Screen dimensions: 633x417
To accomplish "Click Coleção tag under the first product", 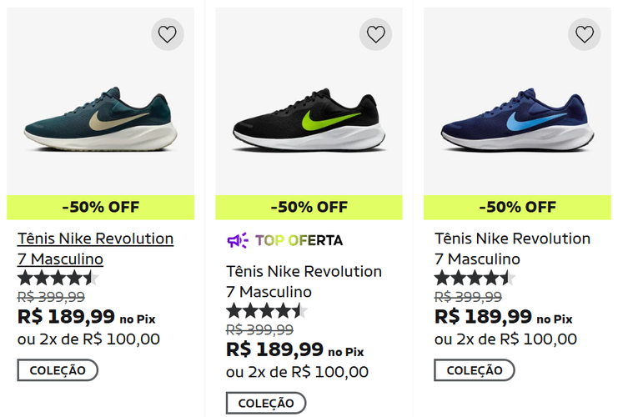I will pos(58,370).
